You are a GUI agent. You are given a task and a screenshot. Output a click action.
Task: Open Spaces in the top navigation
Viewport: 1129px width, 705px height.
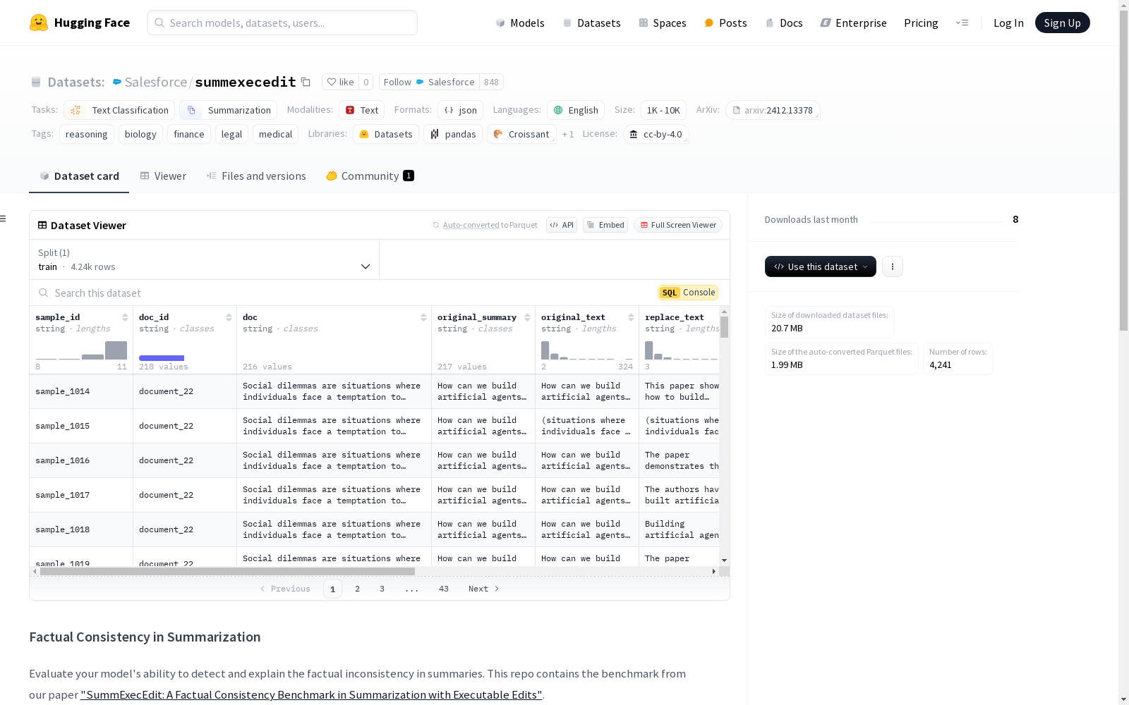pyautogui.click(x=663, y=23)
